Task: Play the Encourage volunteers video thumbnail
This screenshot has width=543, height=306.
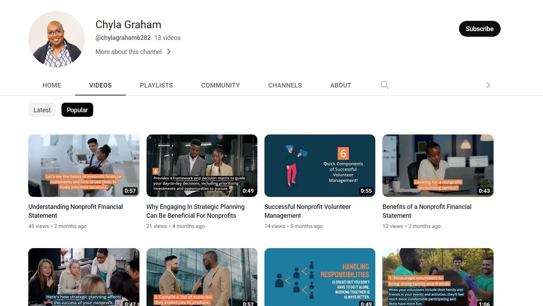Action: coord(438,277)
